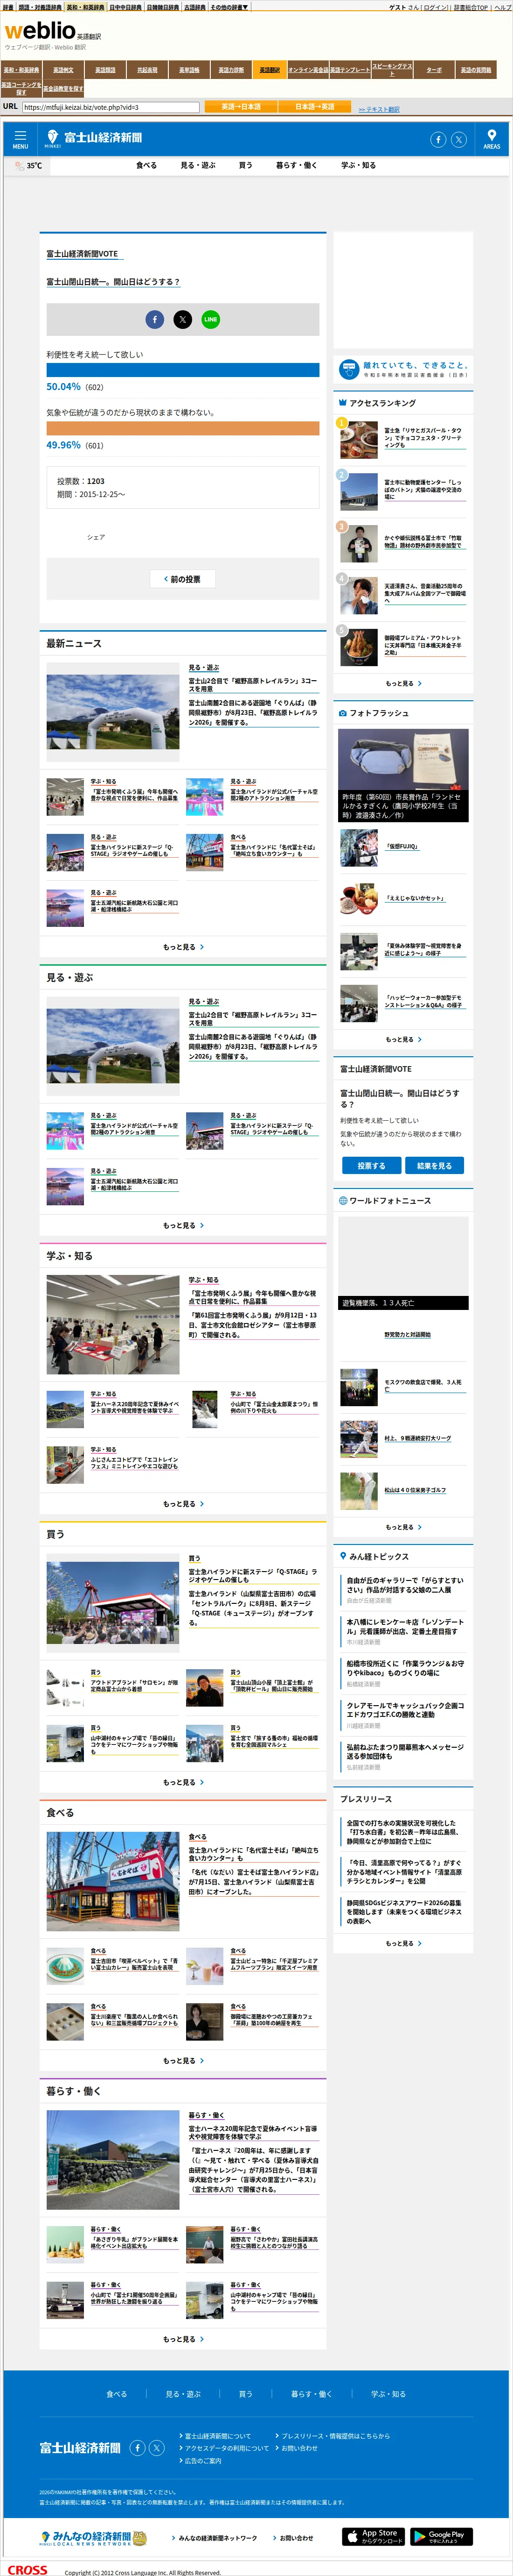513x2576 pixels.
Task: Open the その他の辞書 dropdown at top
Action: [x=229, y=7]
